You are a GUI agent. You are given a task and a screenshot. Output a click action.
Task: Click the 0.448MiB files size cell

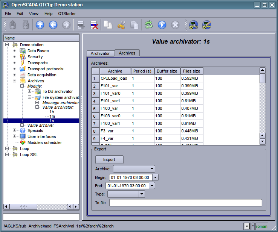pos(192,131)
